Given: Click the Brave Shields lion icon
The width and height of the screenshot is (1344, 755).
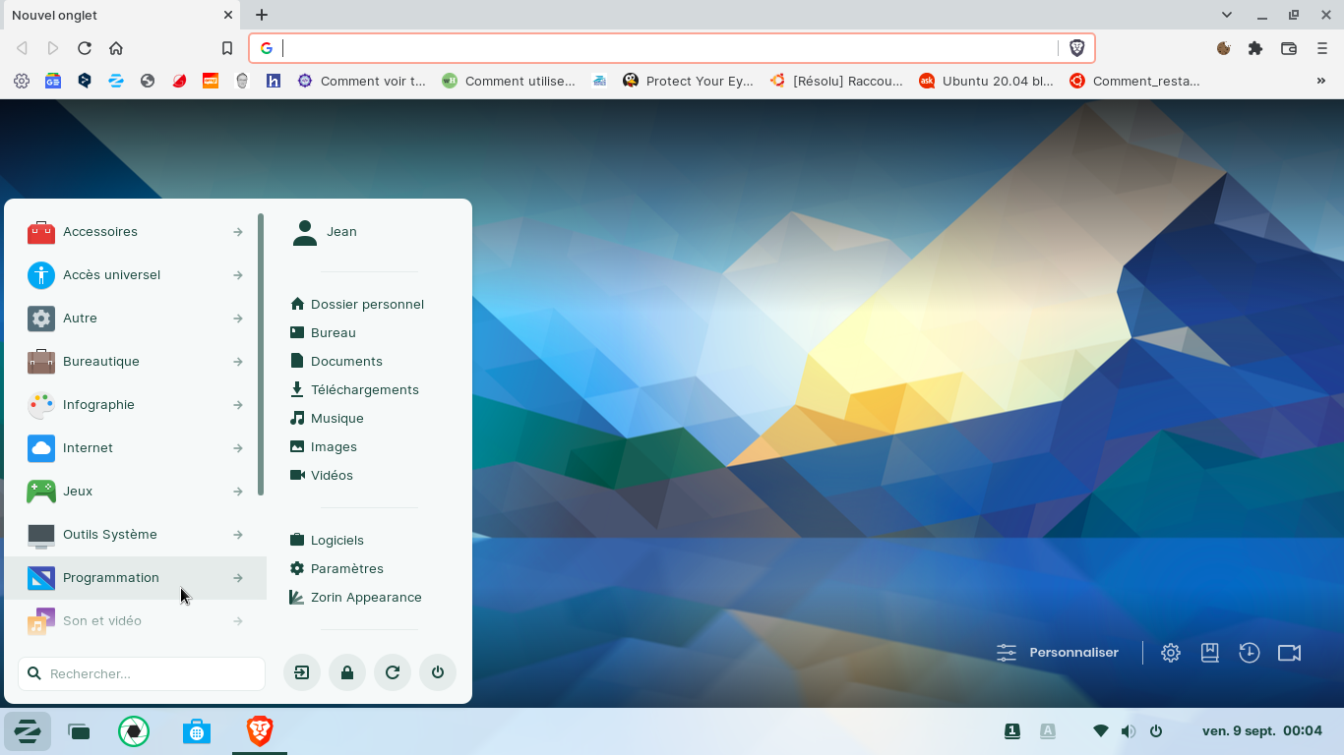Looking at the screenshot, I should pos(1076,48).
